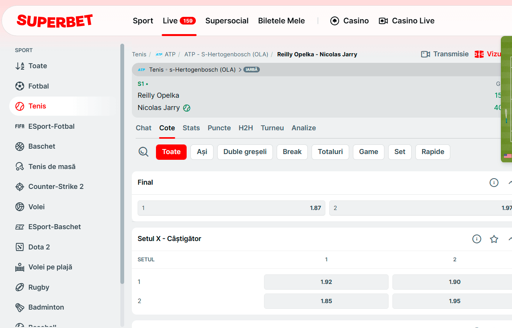
Task: Choose the Tenis de masă paddle icon
Action: 20,167
